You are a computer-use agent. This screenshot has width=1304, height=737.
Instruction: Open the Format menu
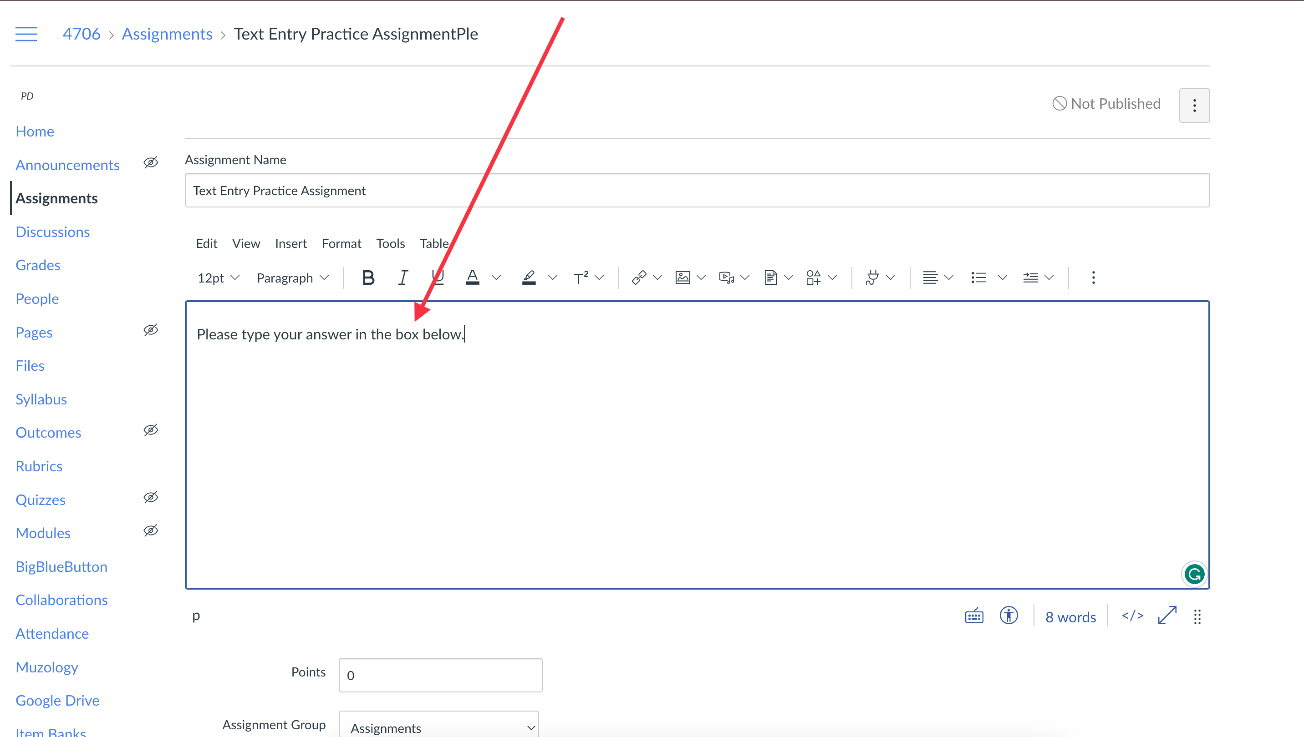pos(341,243)
